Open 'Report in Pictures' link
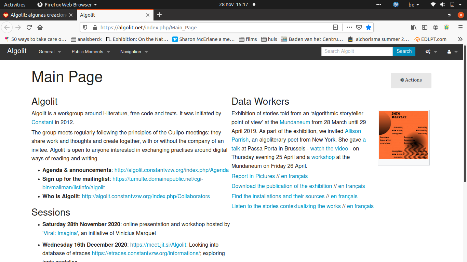The image size is (467, 262). pyautogui.click(x=253, y=176)
